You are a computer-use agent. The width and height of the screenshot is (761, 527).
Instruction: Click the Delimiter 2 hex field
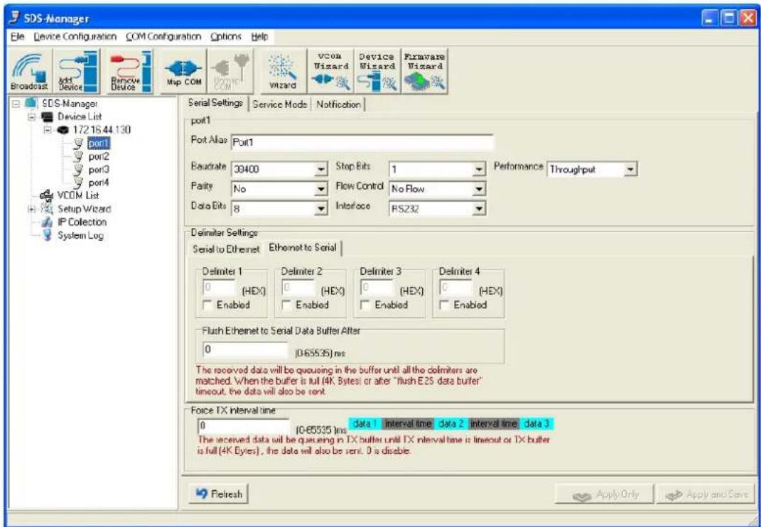click(x=298, y=287)
